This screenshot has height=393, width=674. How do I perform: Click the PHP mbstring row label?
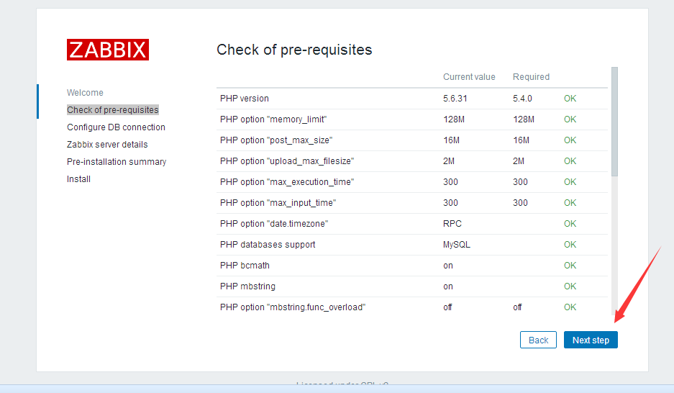(x=247, y=286)
